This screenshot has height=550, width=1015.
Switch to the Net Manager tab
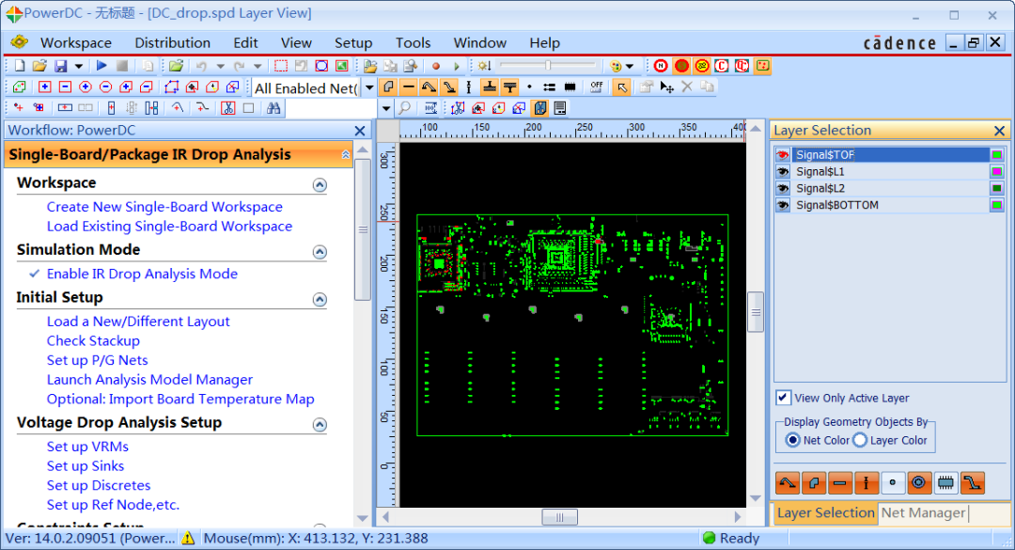923,513
